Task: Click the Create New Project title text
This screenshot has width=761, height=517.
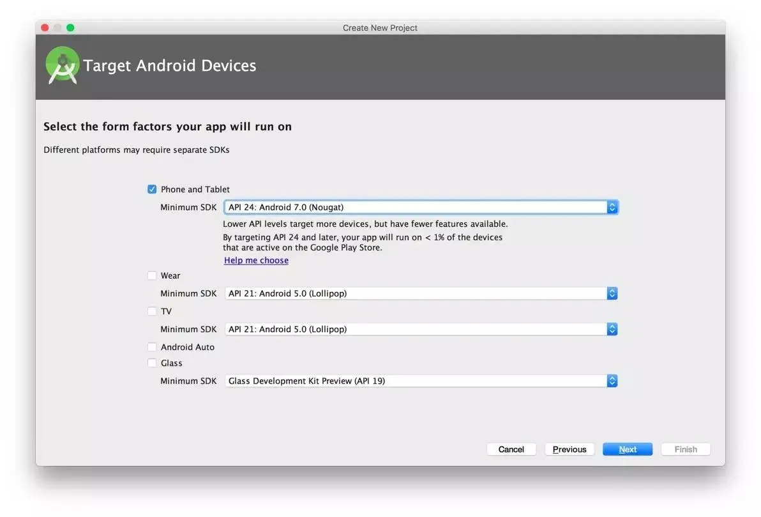Action: coord(380,28)
